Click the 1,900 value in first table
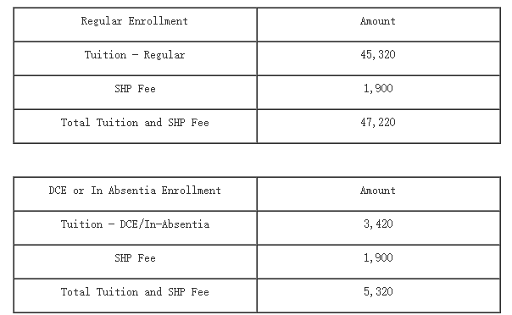This screenshot has height=315, width=512. pos(378,88)
